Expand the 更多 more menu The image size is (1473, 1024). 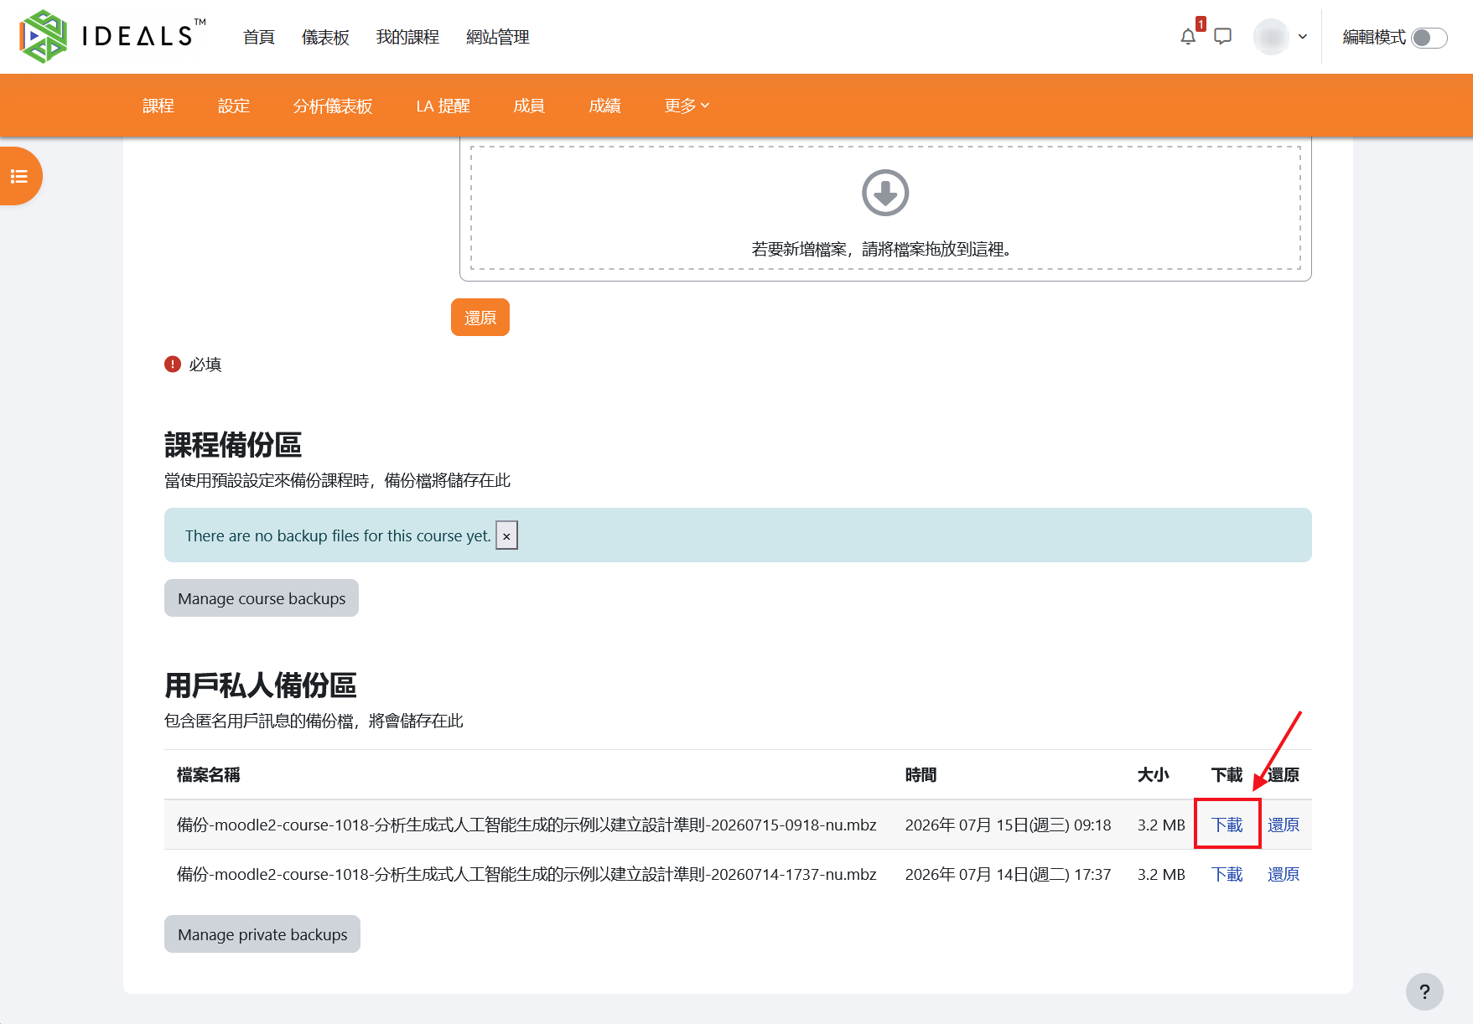coord(687,106)
